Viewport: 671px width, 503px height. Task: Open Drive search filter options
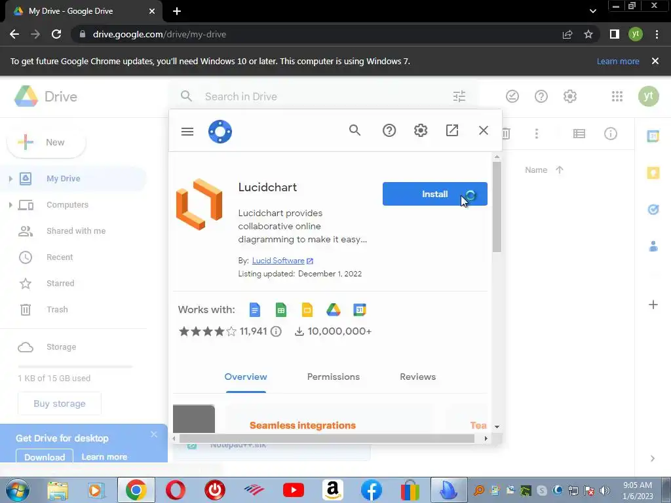tap(459, 96)
